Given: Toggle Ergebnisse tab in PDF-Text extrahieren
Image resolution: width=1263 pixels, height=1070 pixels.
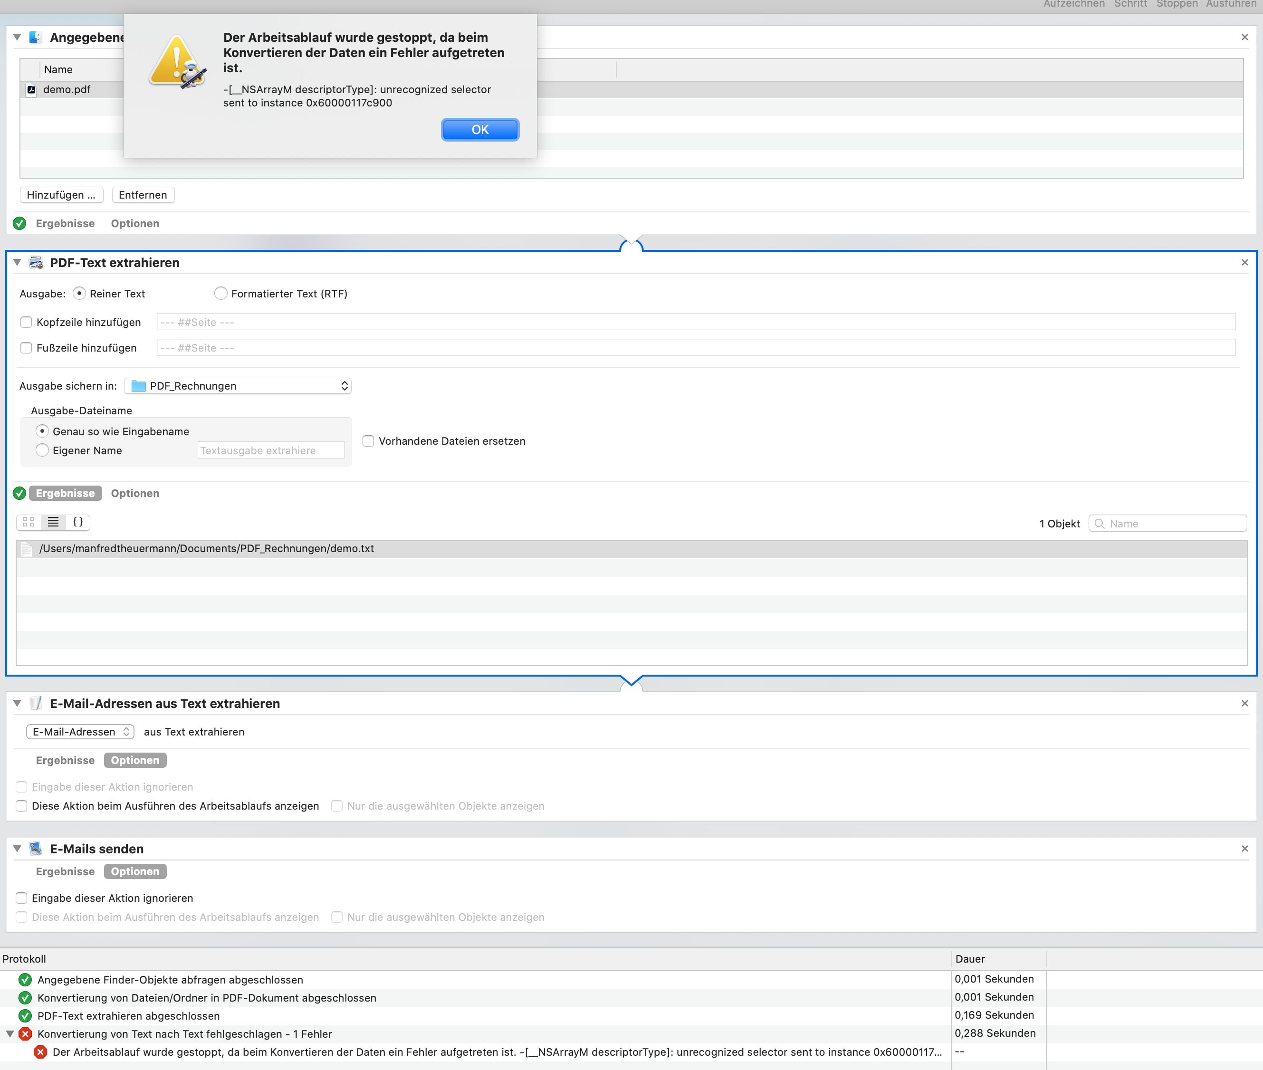Looking at the screenshot, I should pyautogui.click(x=66, y=493).
